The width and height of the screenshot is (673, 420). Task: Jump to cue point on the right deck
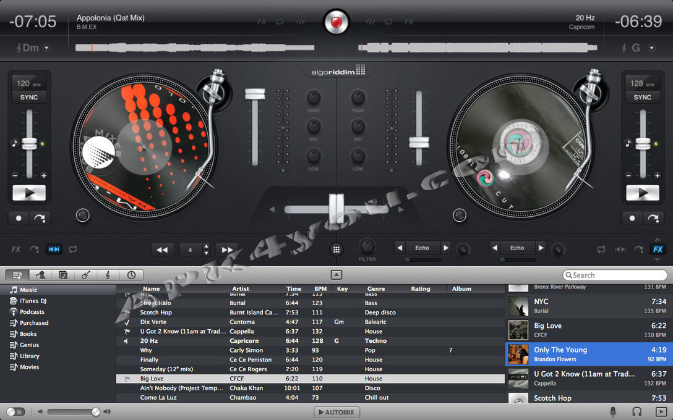click(x=653, y=218)
